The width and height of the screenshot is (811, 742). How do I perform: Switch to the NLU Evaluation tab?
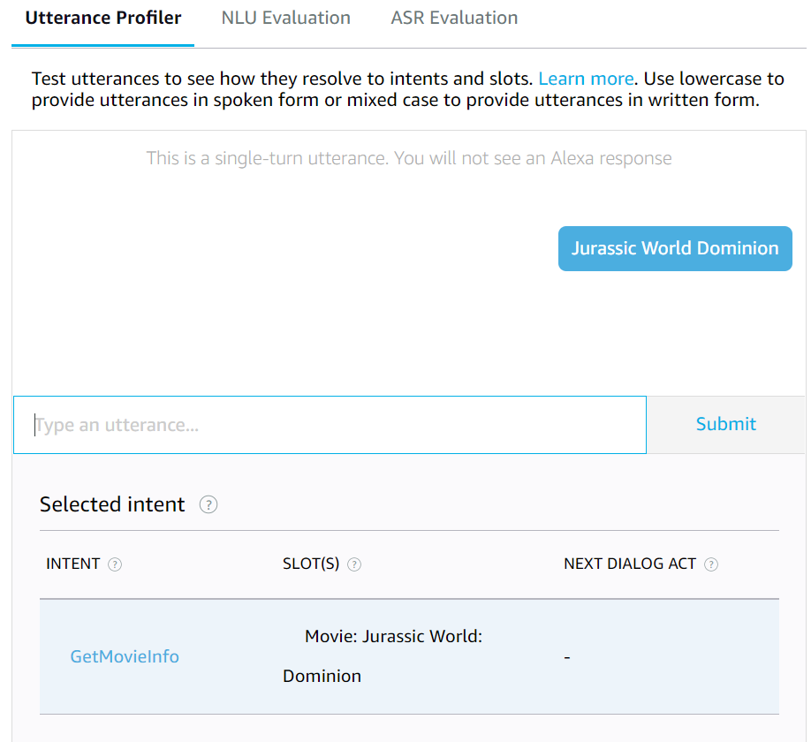[x=285, y=18]
